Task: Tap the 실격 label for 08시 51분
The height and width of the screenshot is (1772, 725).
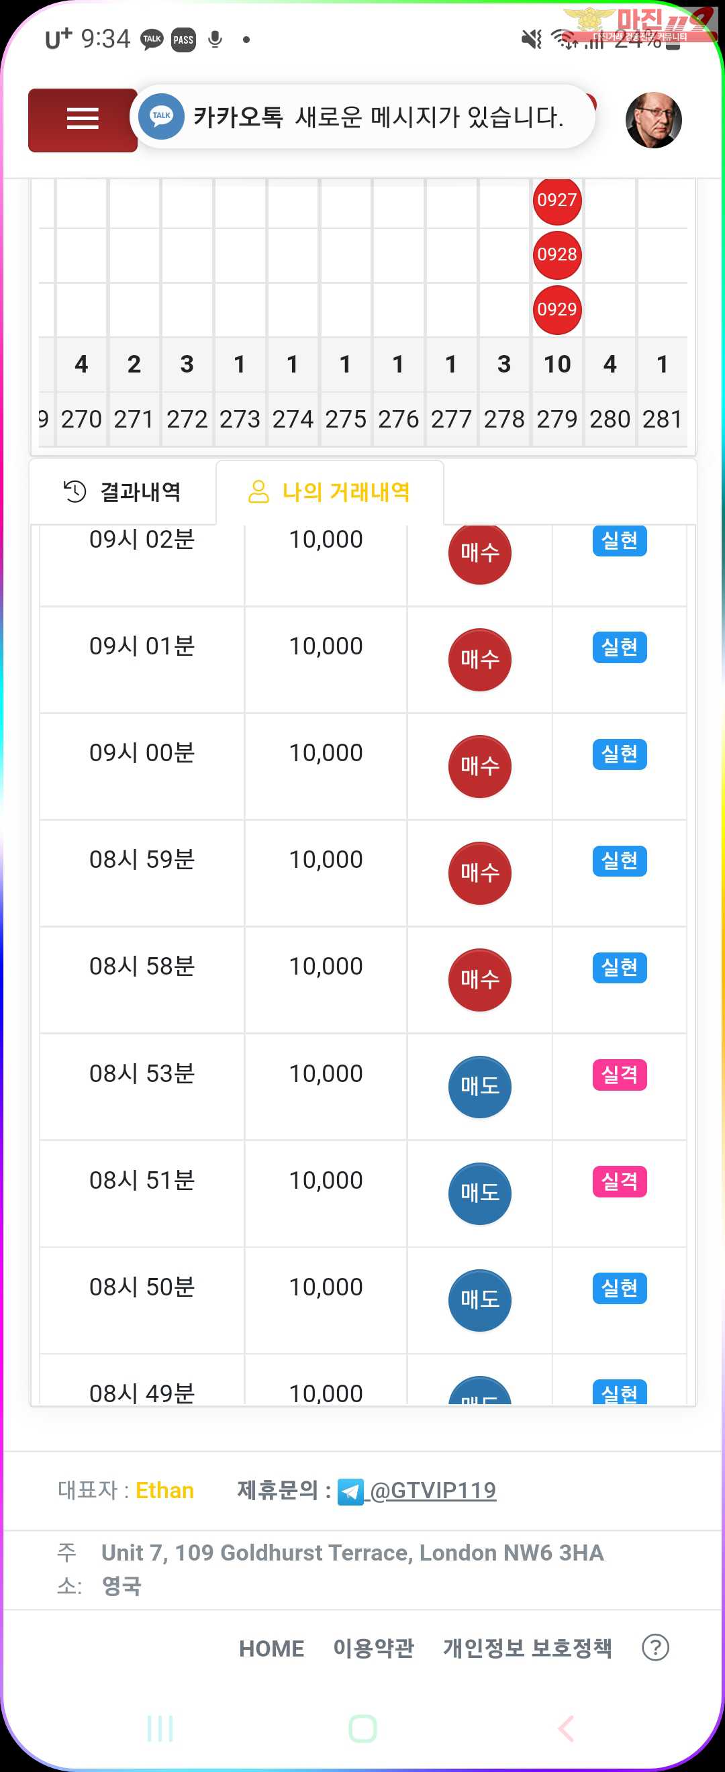Action: [x=619, y=1181]
